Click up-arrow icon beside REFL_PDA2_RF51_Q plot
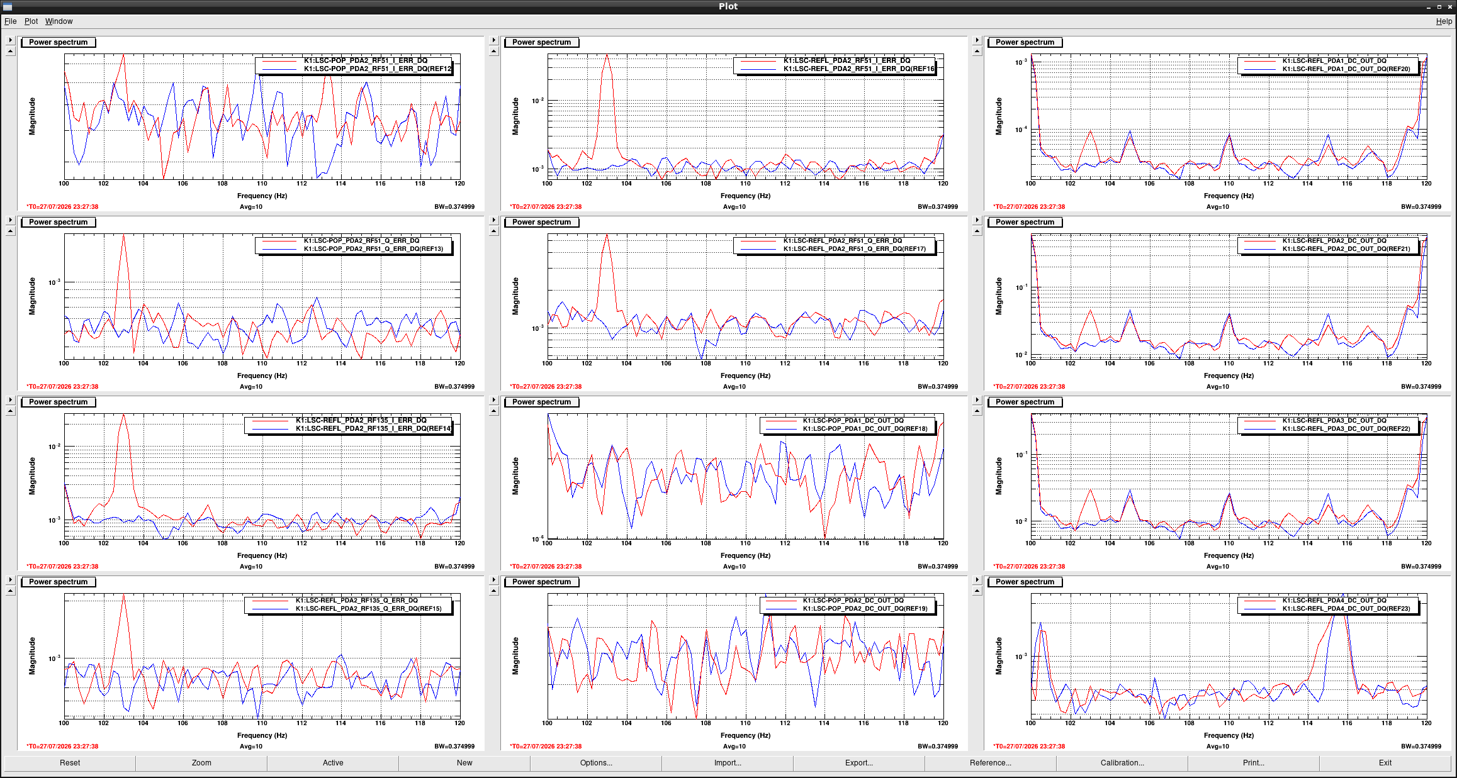The image size is (1457, 778). coord(493,231)
